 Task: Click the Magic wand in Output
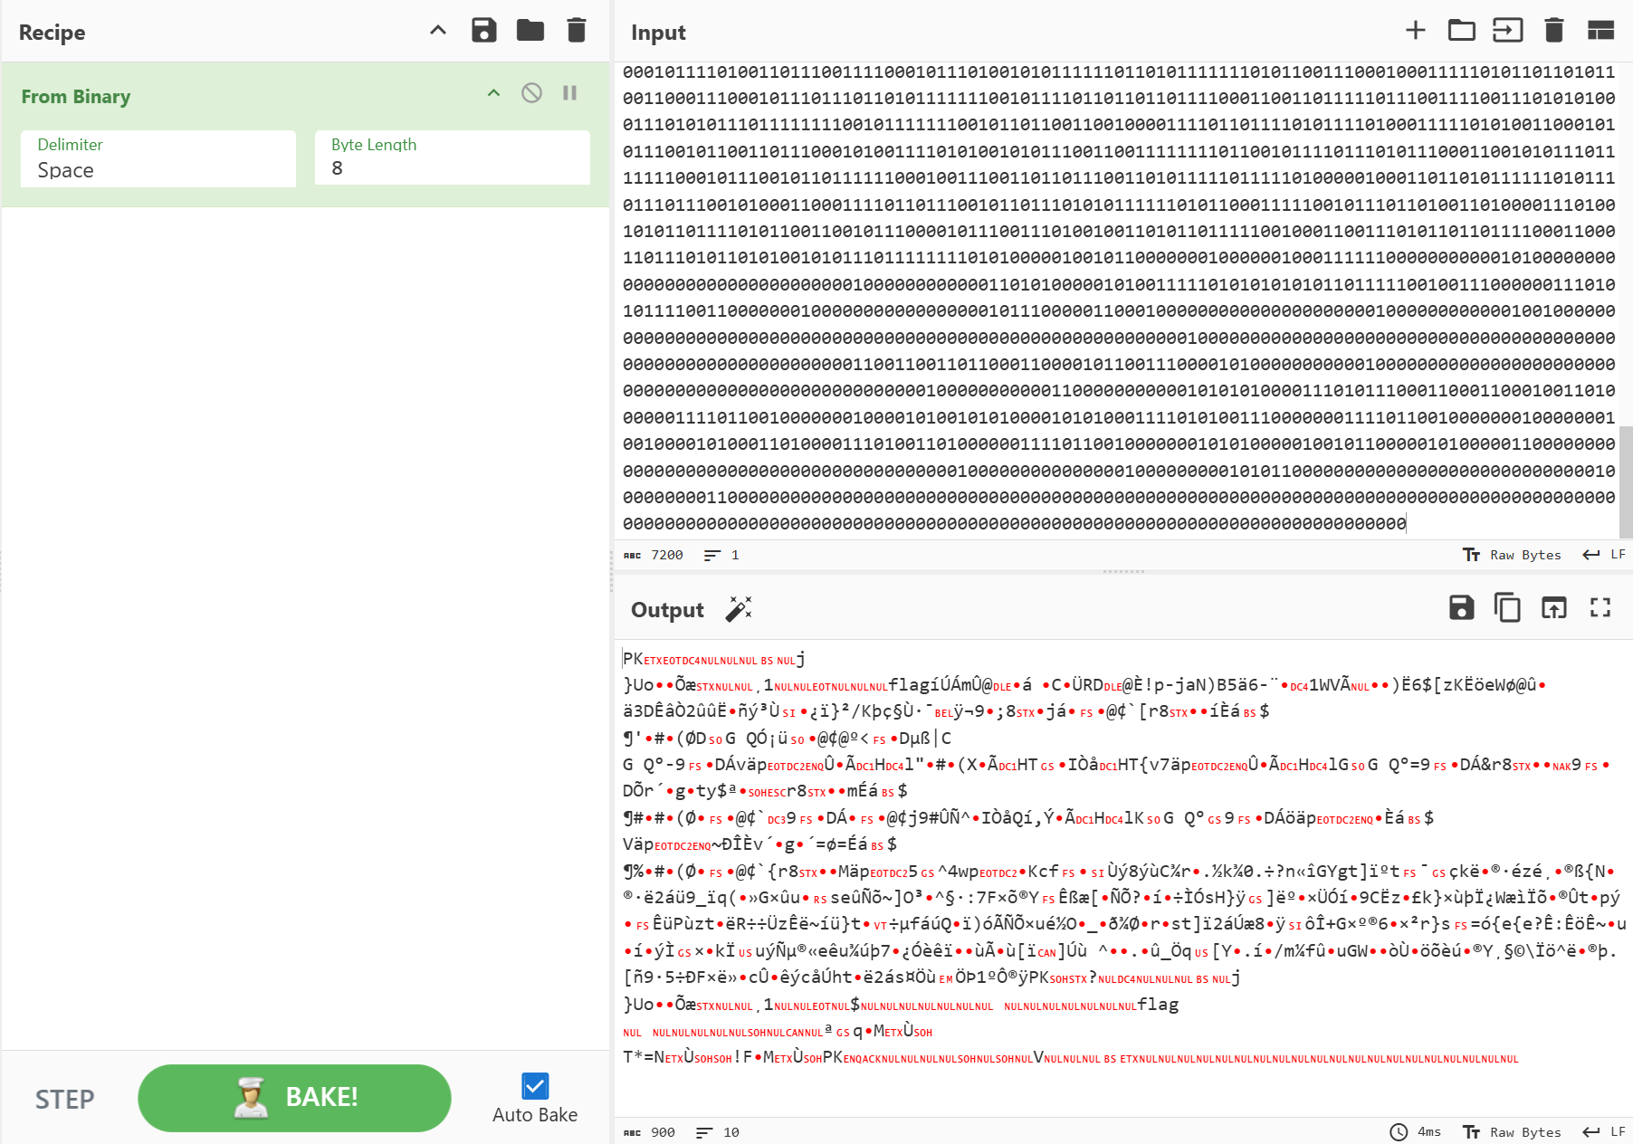pyautogui.click(x=739, y=609)
